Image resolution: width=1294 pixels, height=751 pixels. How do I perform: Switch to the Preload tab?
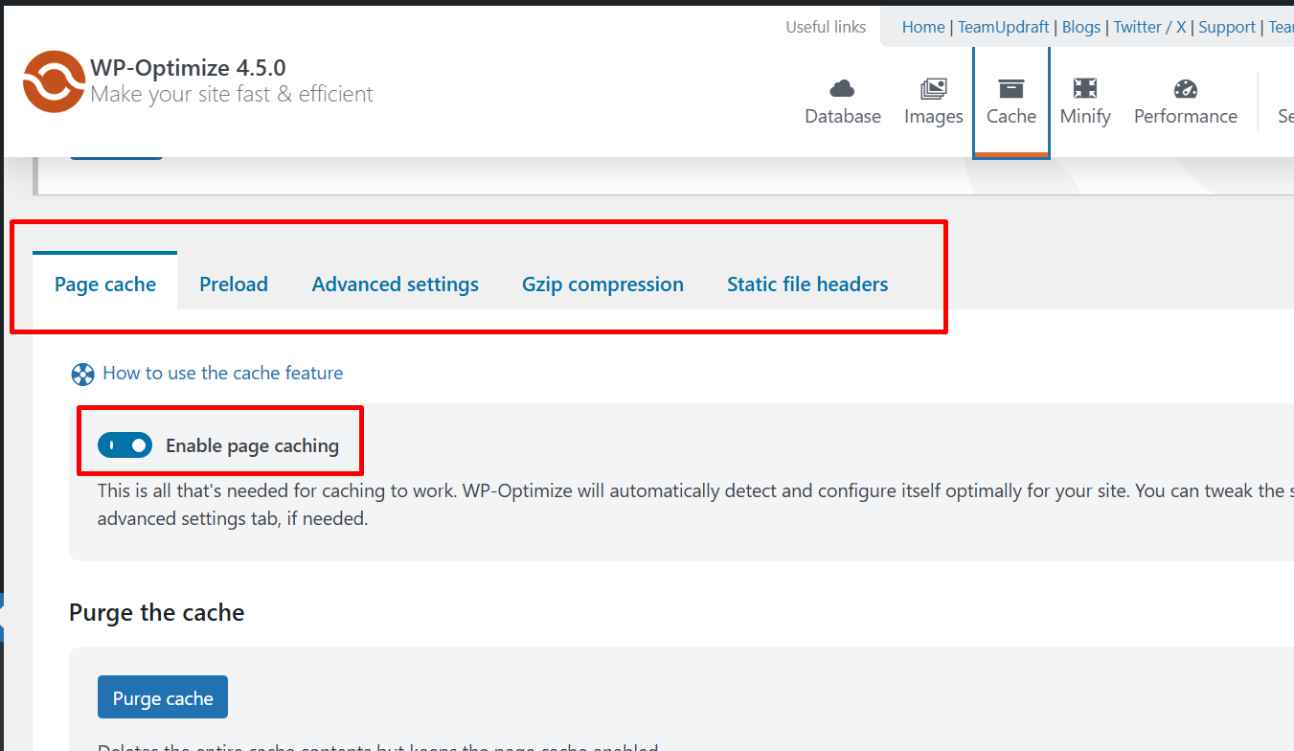[234, 284]
